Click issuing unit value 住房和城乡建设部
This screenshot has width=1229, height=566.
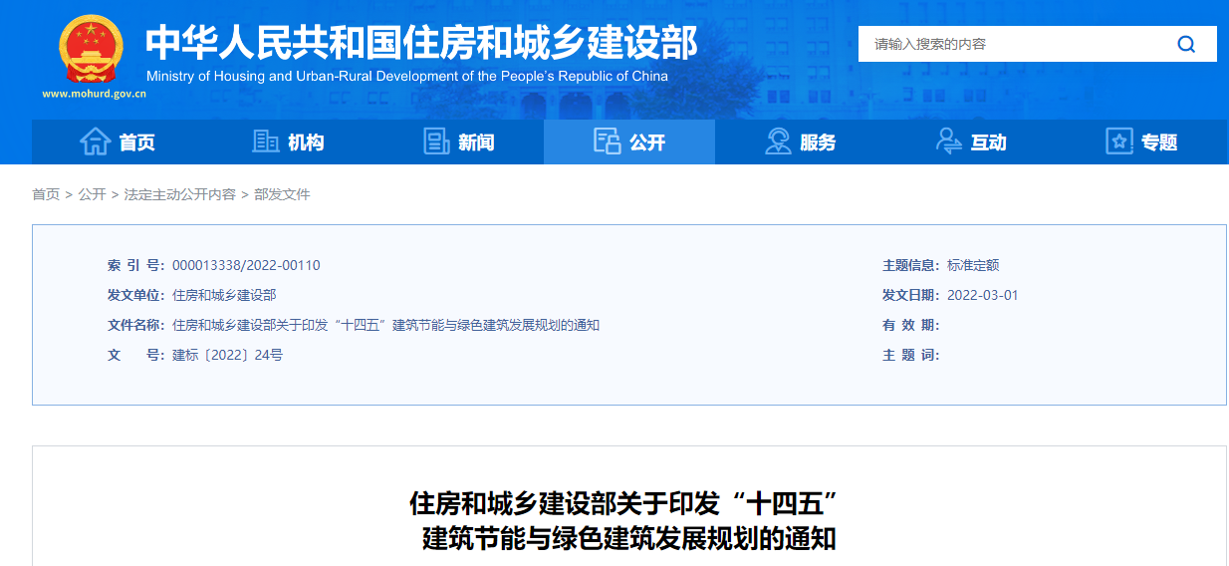tap(224, 295)
